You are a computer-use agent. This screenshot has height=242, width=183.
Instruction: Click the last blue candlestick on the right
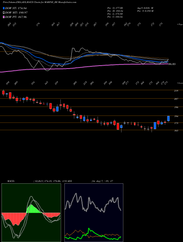(168, 118)
